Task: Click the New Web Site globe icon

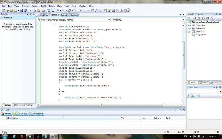Action: (7, 11)
